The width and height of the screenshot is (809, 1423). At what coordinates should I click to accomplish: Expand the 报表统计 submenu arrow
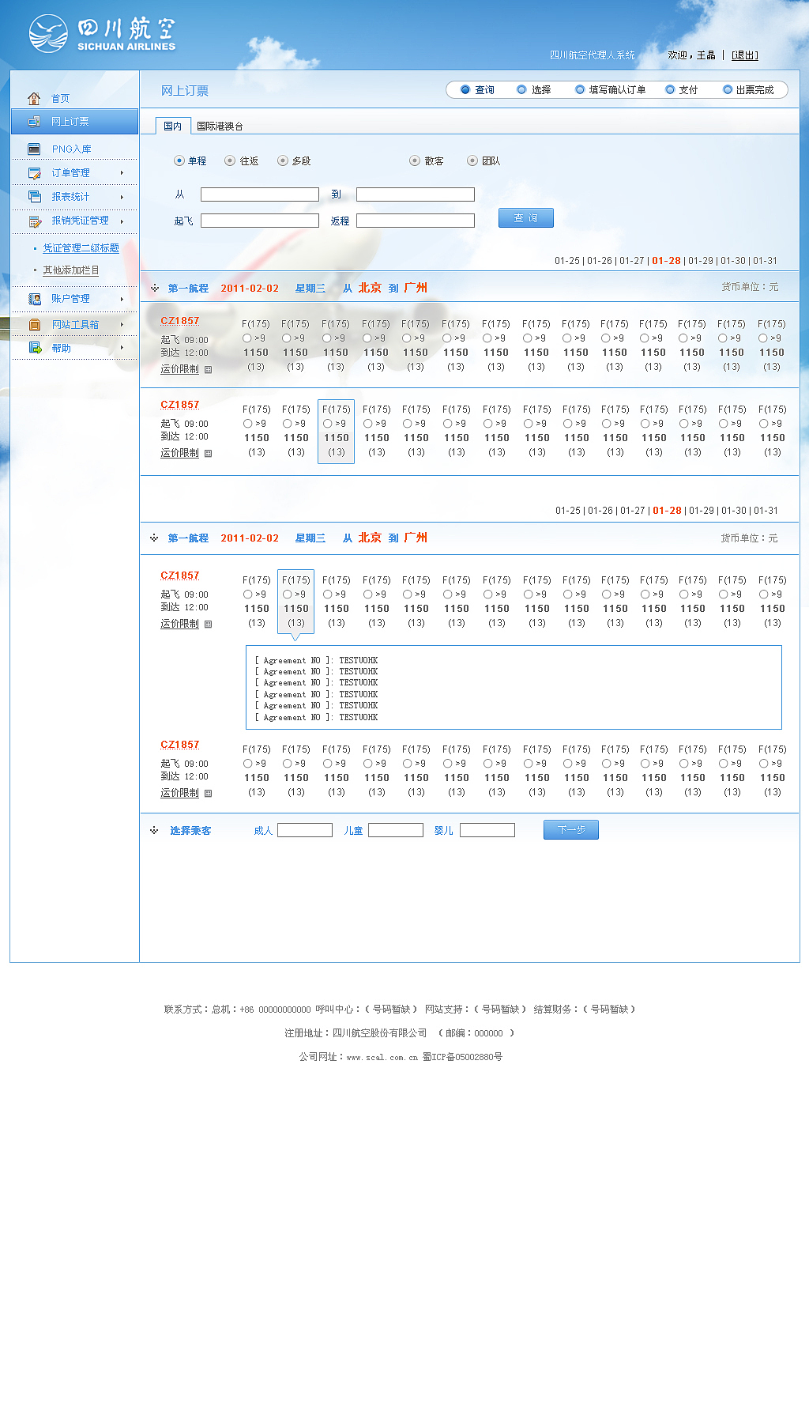pos(122,197)
